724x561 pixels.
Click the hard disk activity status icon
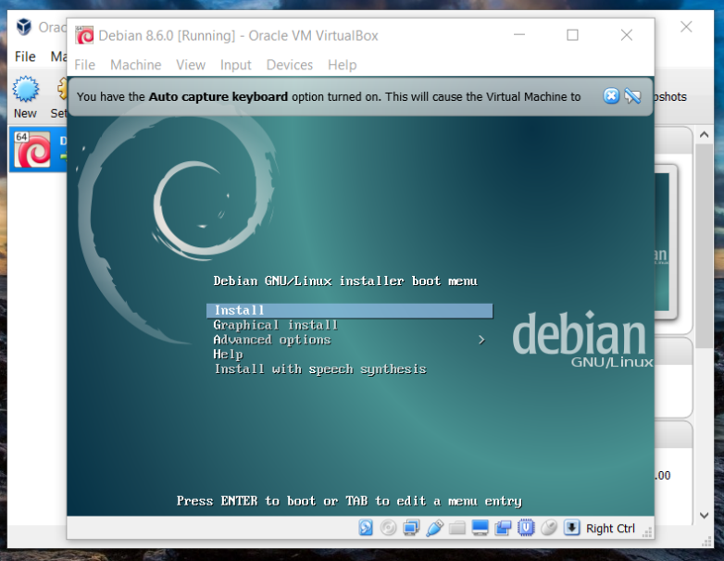pyautogui.click(x=366, y=528)
